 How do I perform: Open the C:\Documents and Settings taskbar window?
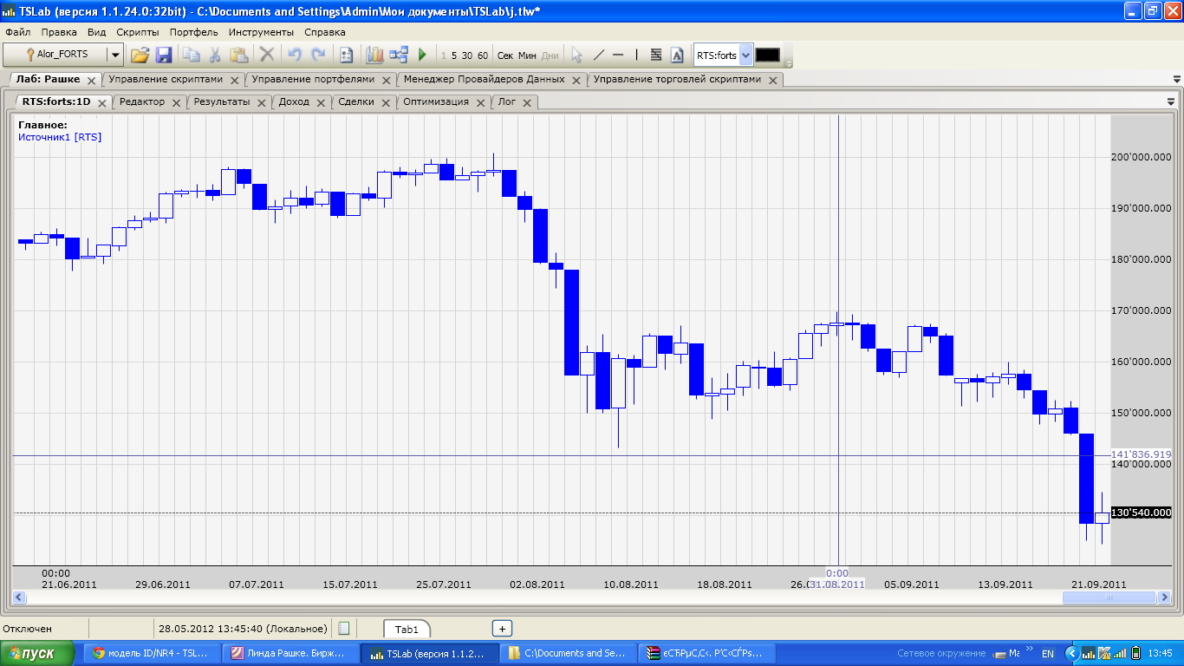coord(568,654)
